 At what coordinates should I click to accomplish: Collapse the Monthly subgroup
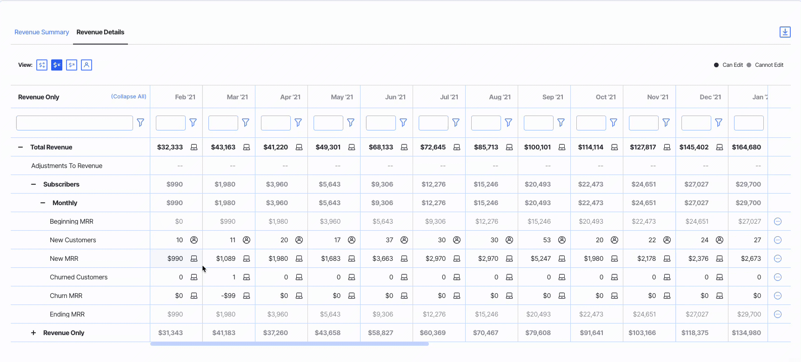coord(43,203)
